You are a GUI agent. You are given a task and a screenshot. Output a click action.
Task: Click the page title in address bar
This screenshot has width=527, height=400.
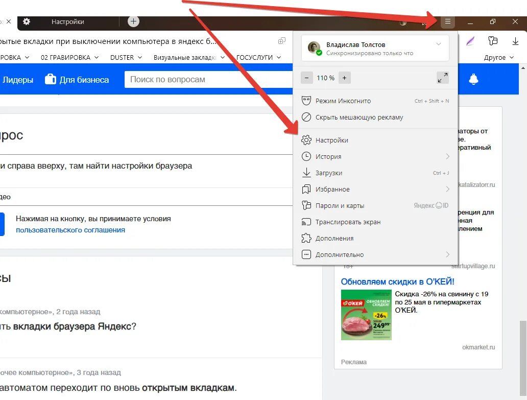coord(108,41)
